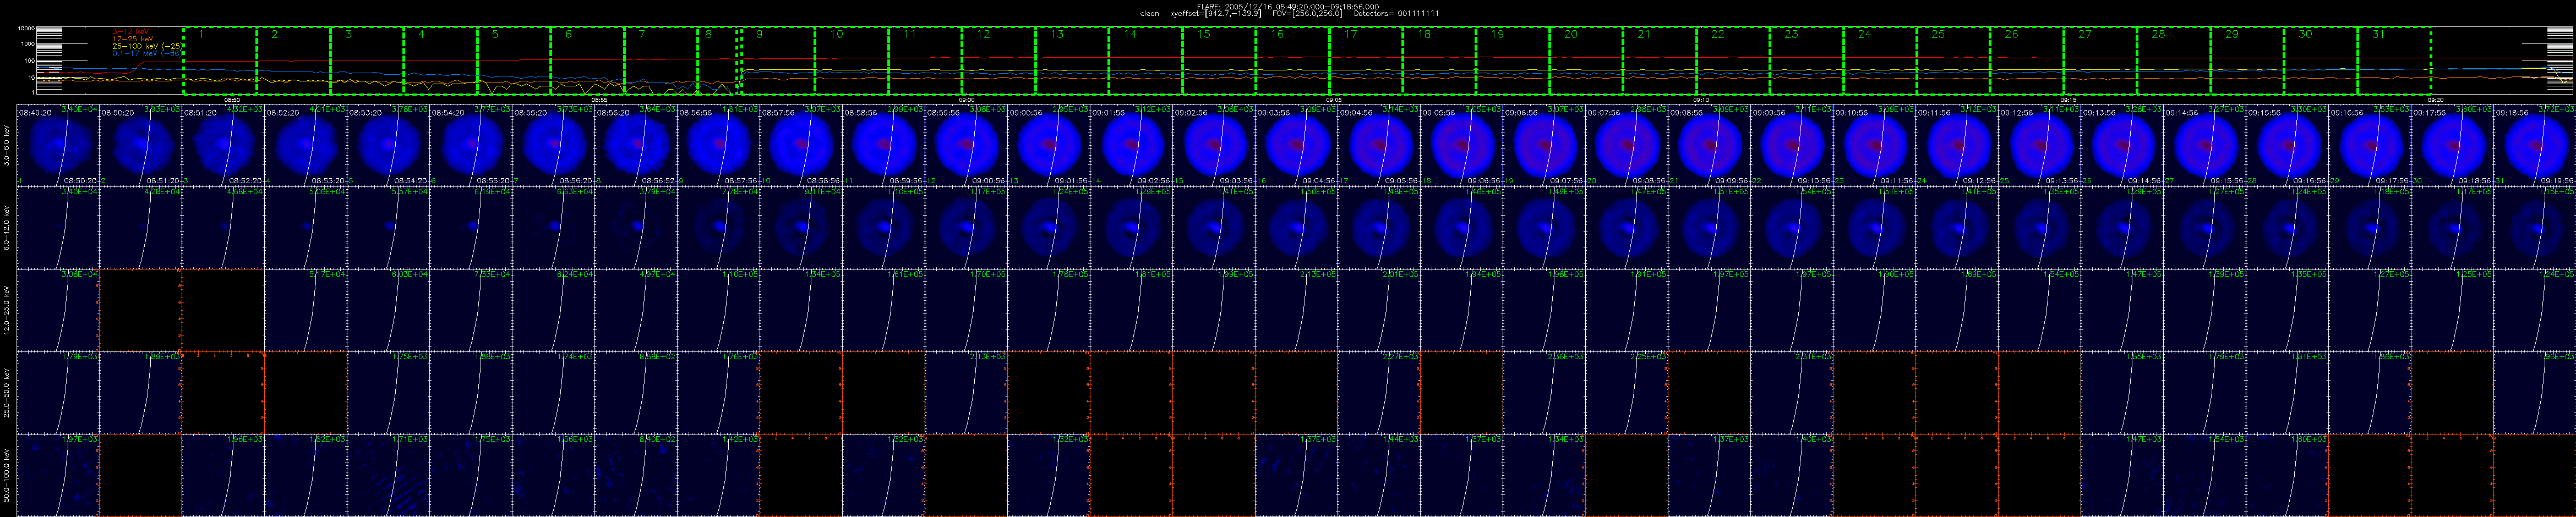This screenshot has height=517, width=2576.
Task: Select interval 28 in the light curve
Action: (2174, 61)
